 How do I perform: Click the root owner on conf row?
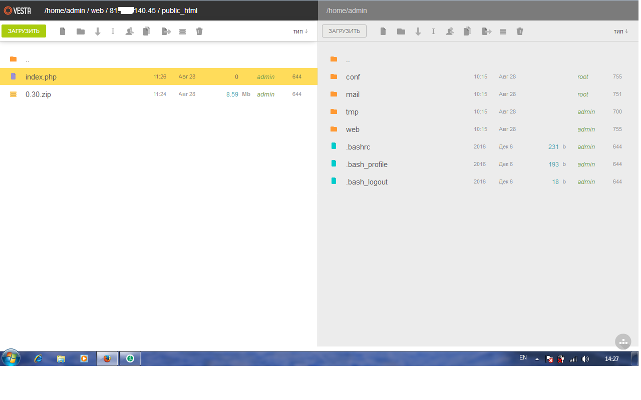click(583, 77)
